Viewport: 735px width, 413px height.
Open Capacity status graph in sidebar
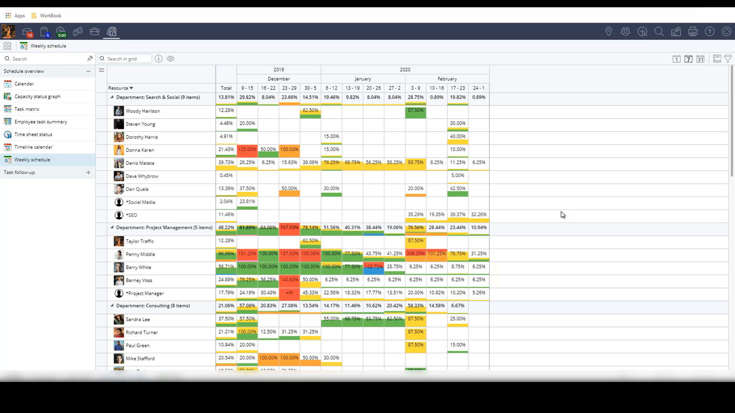pyautogui.click(x=37, y=96)
